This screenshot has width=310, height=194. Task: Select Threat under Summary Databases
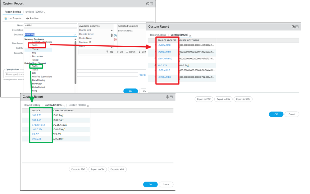click(35, 49)
